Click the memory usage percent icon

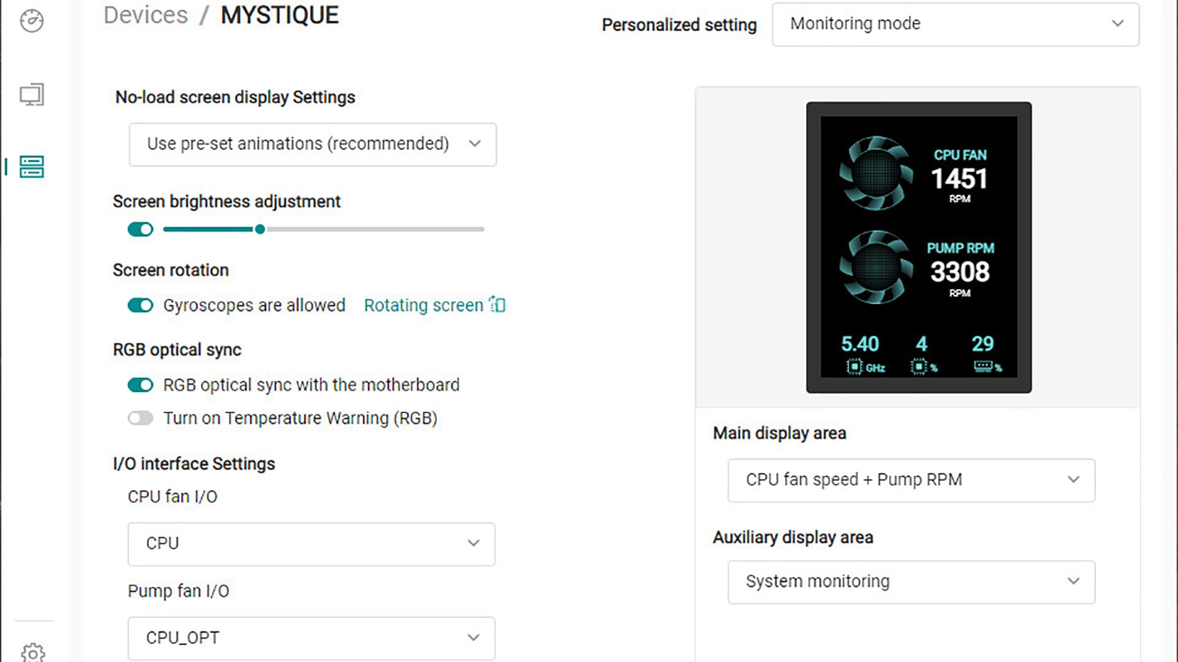coord(983,367)
